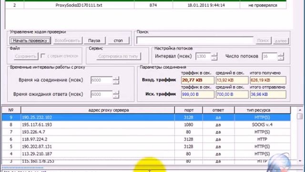Select proxy row 113.29.210.187
This screenshot has width=305, height=172.
coord(146,154)
